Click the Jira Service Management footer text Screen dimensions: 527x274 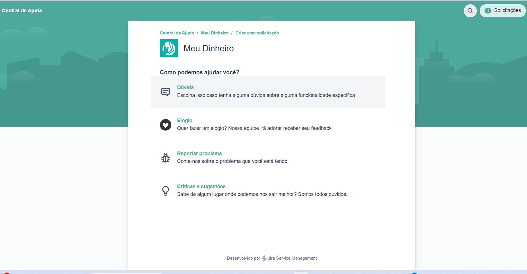292,258
